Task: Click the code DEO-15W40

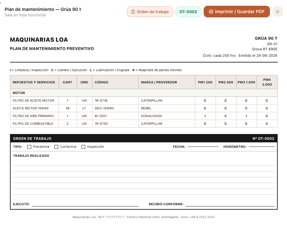Action: [x=104, y=108]
